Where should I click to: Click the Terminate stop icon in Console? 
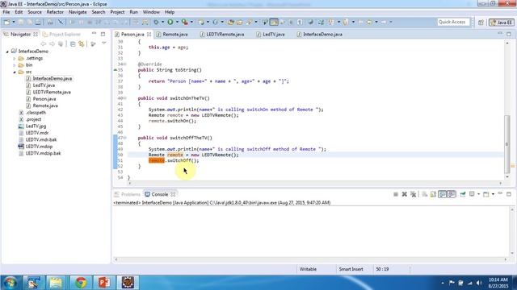pos(396,194)
